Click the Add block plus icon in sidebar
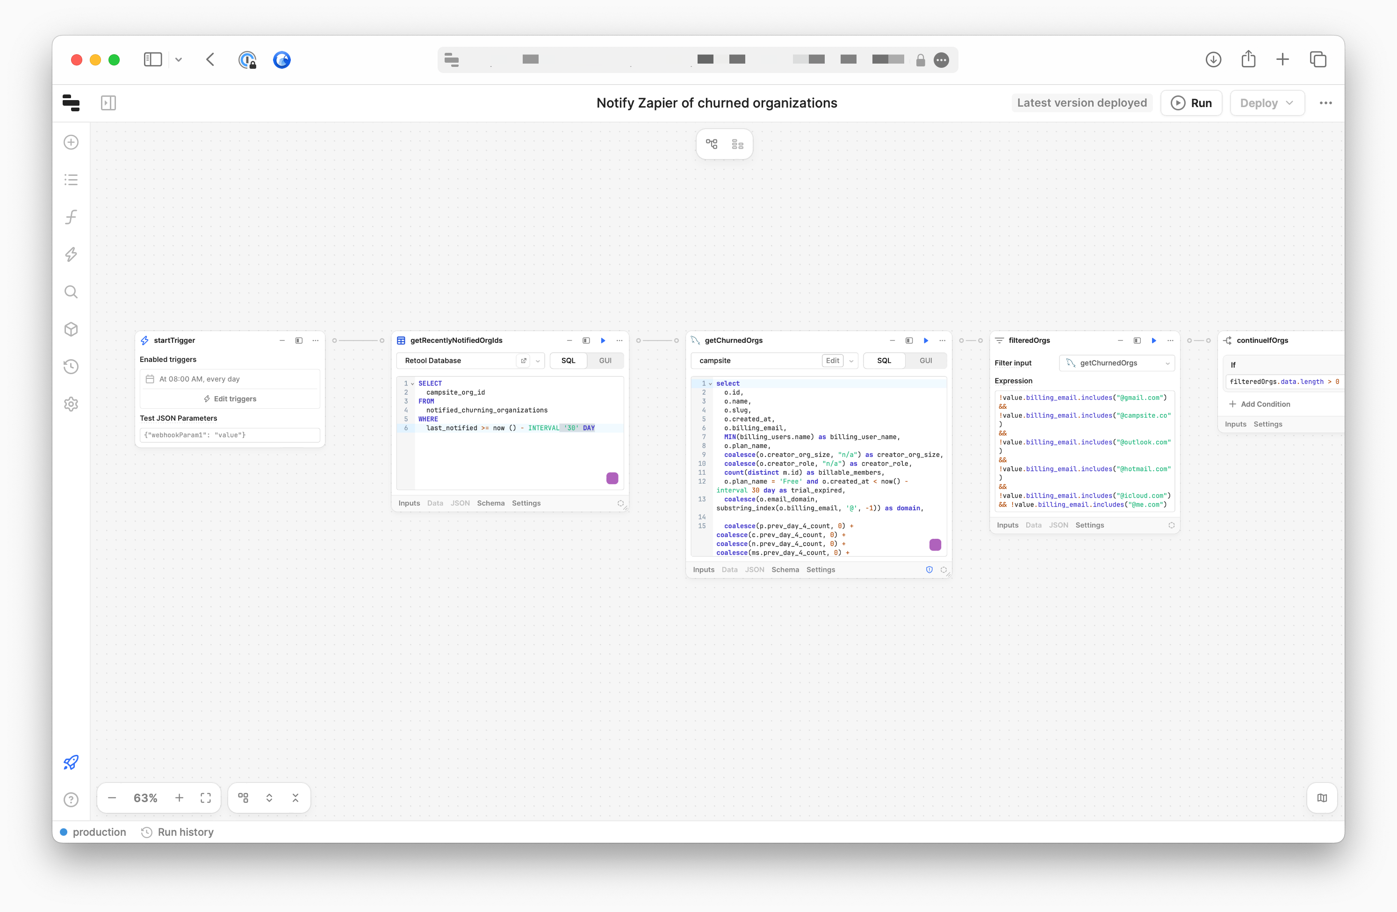The width and height of the screenshot is (1397, 912). [71, 142]
